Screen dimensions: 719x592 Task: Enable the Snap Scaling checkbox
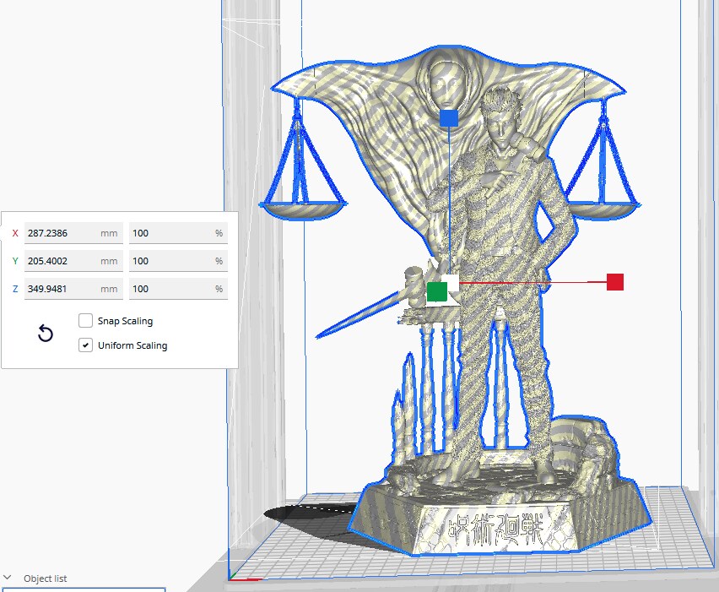85,320
